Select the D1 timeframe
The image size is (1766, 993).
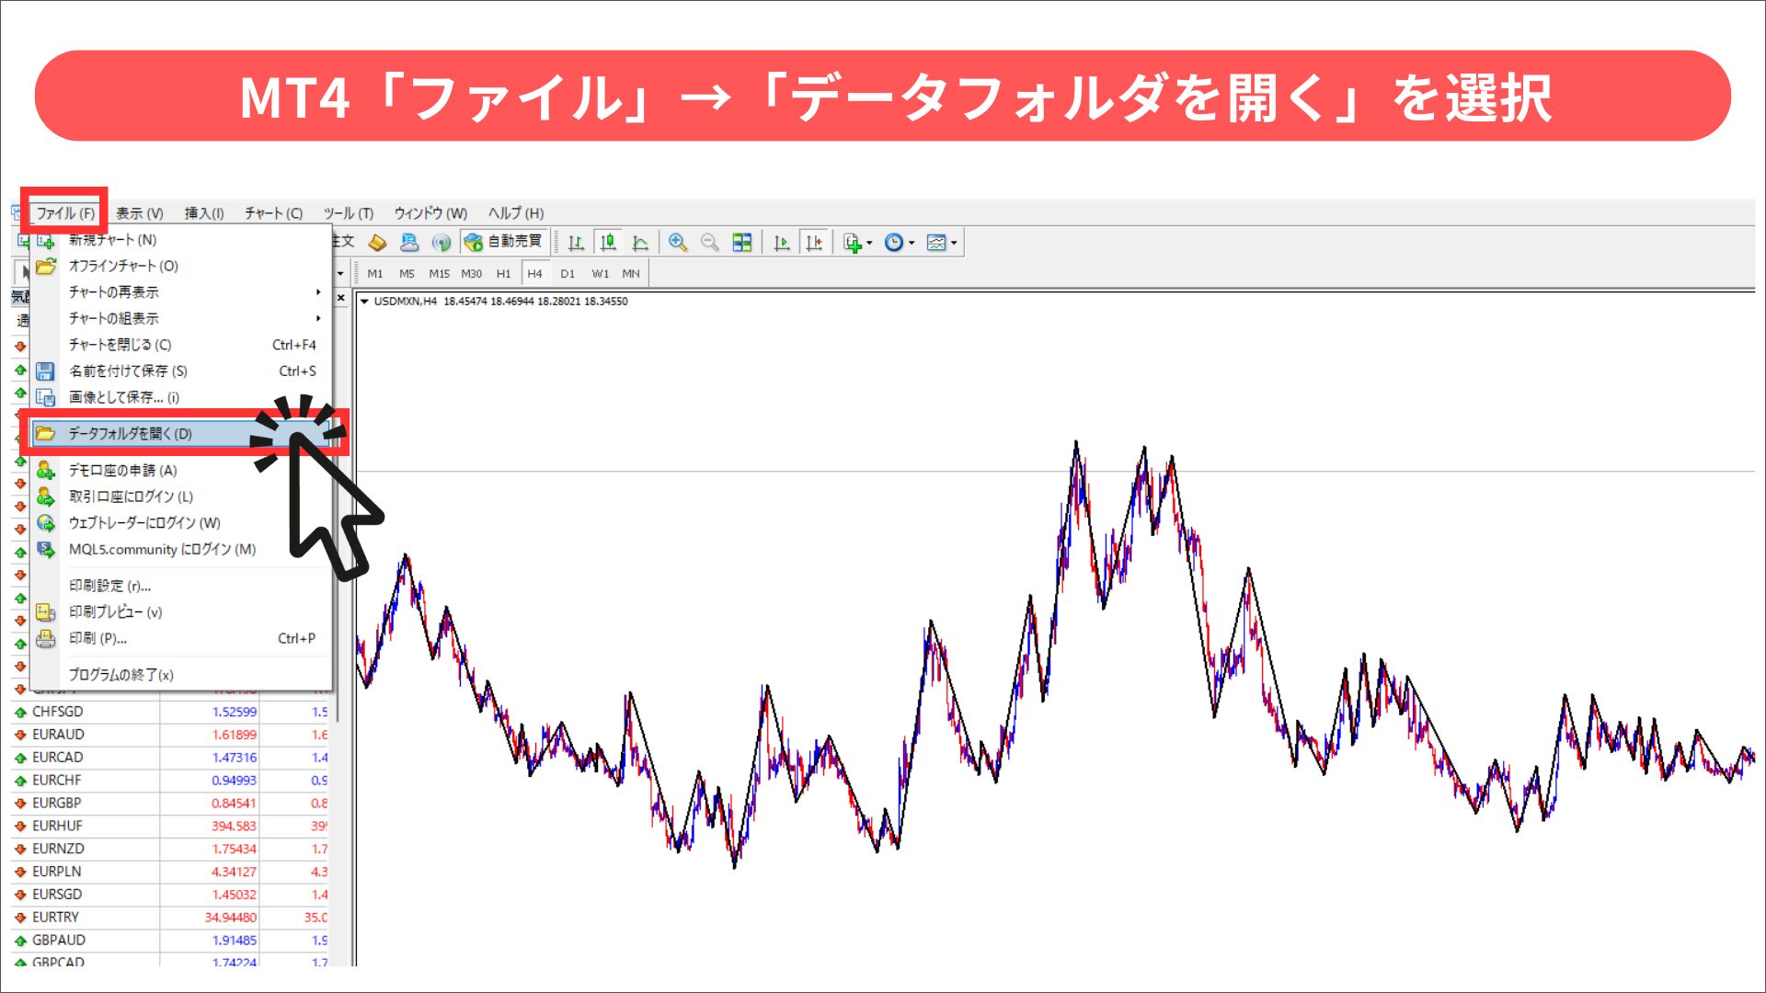[x=568, y=274]
